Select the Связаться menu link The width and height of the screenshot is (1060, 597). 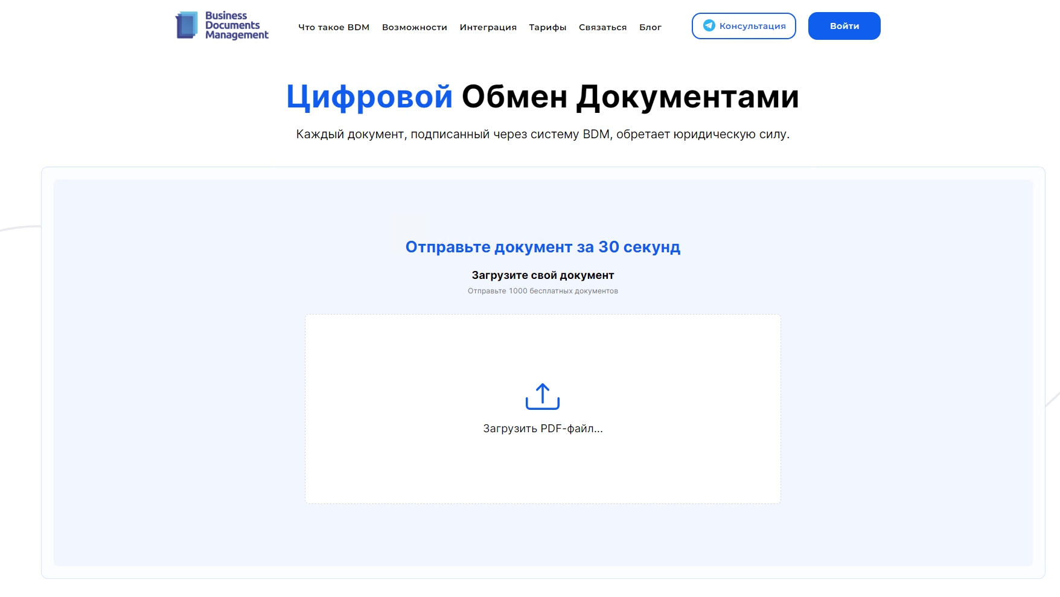tap(603, 27)
